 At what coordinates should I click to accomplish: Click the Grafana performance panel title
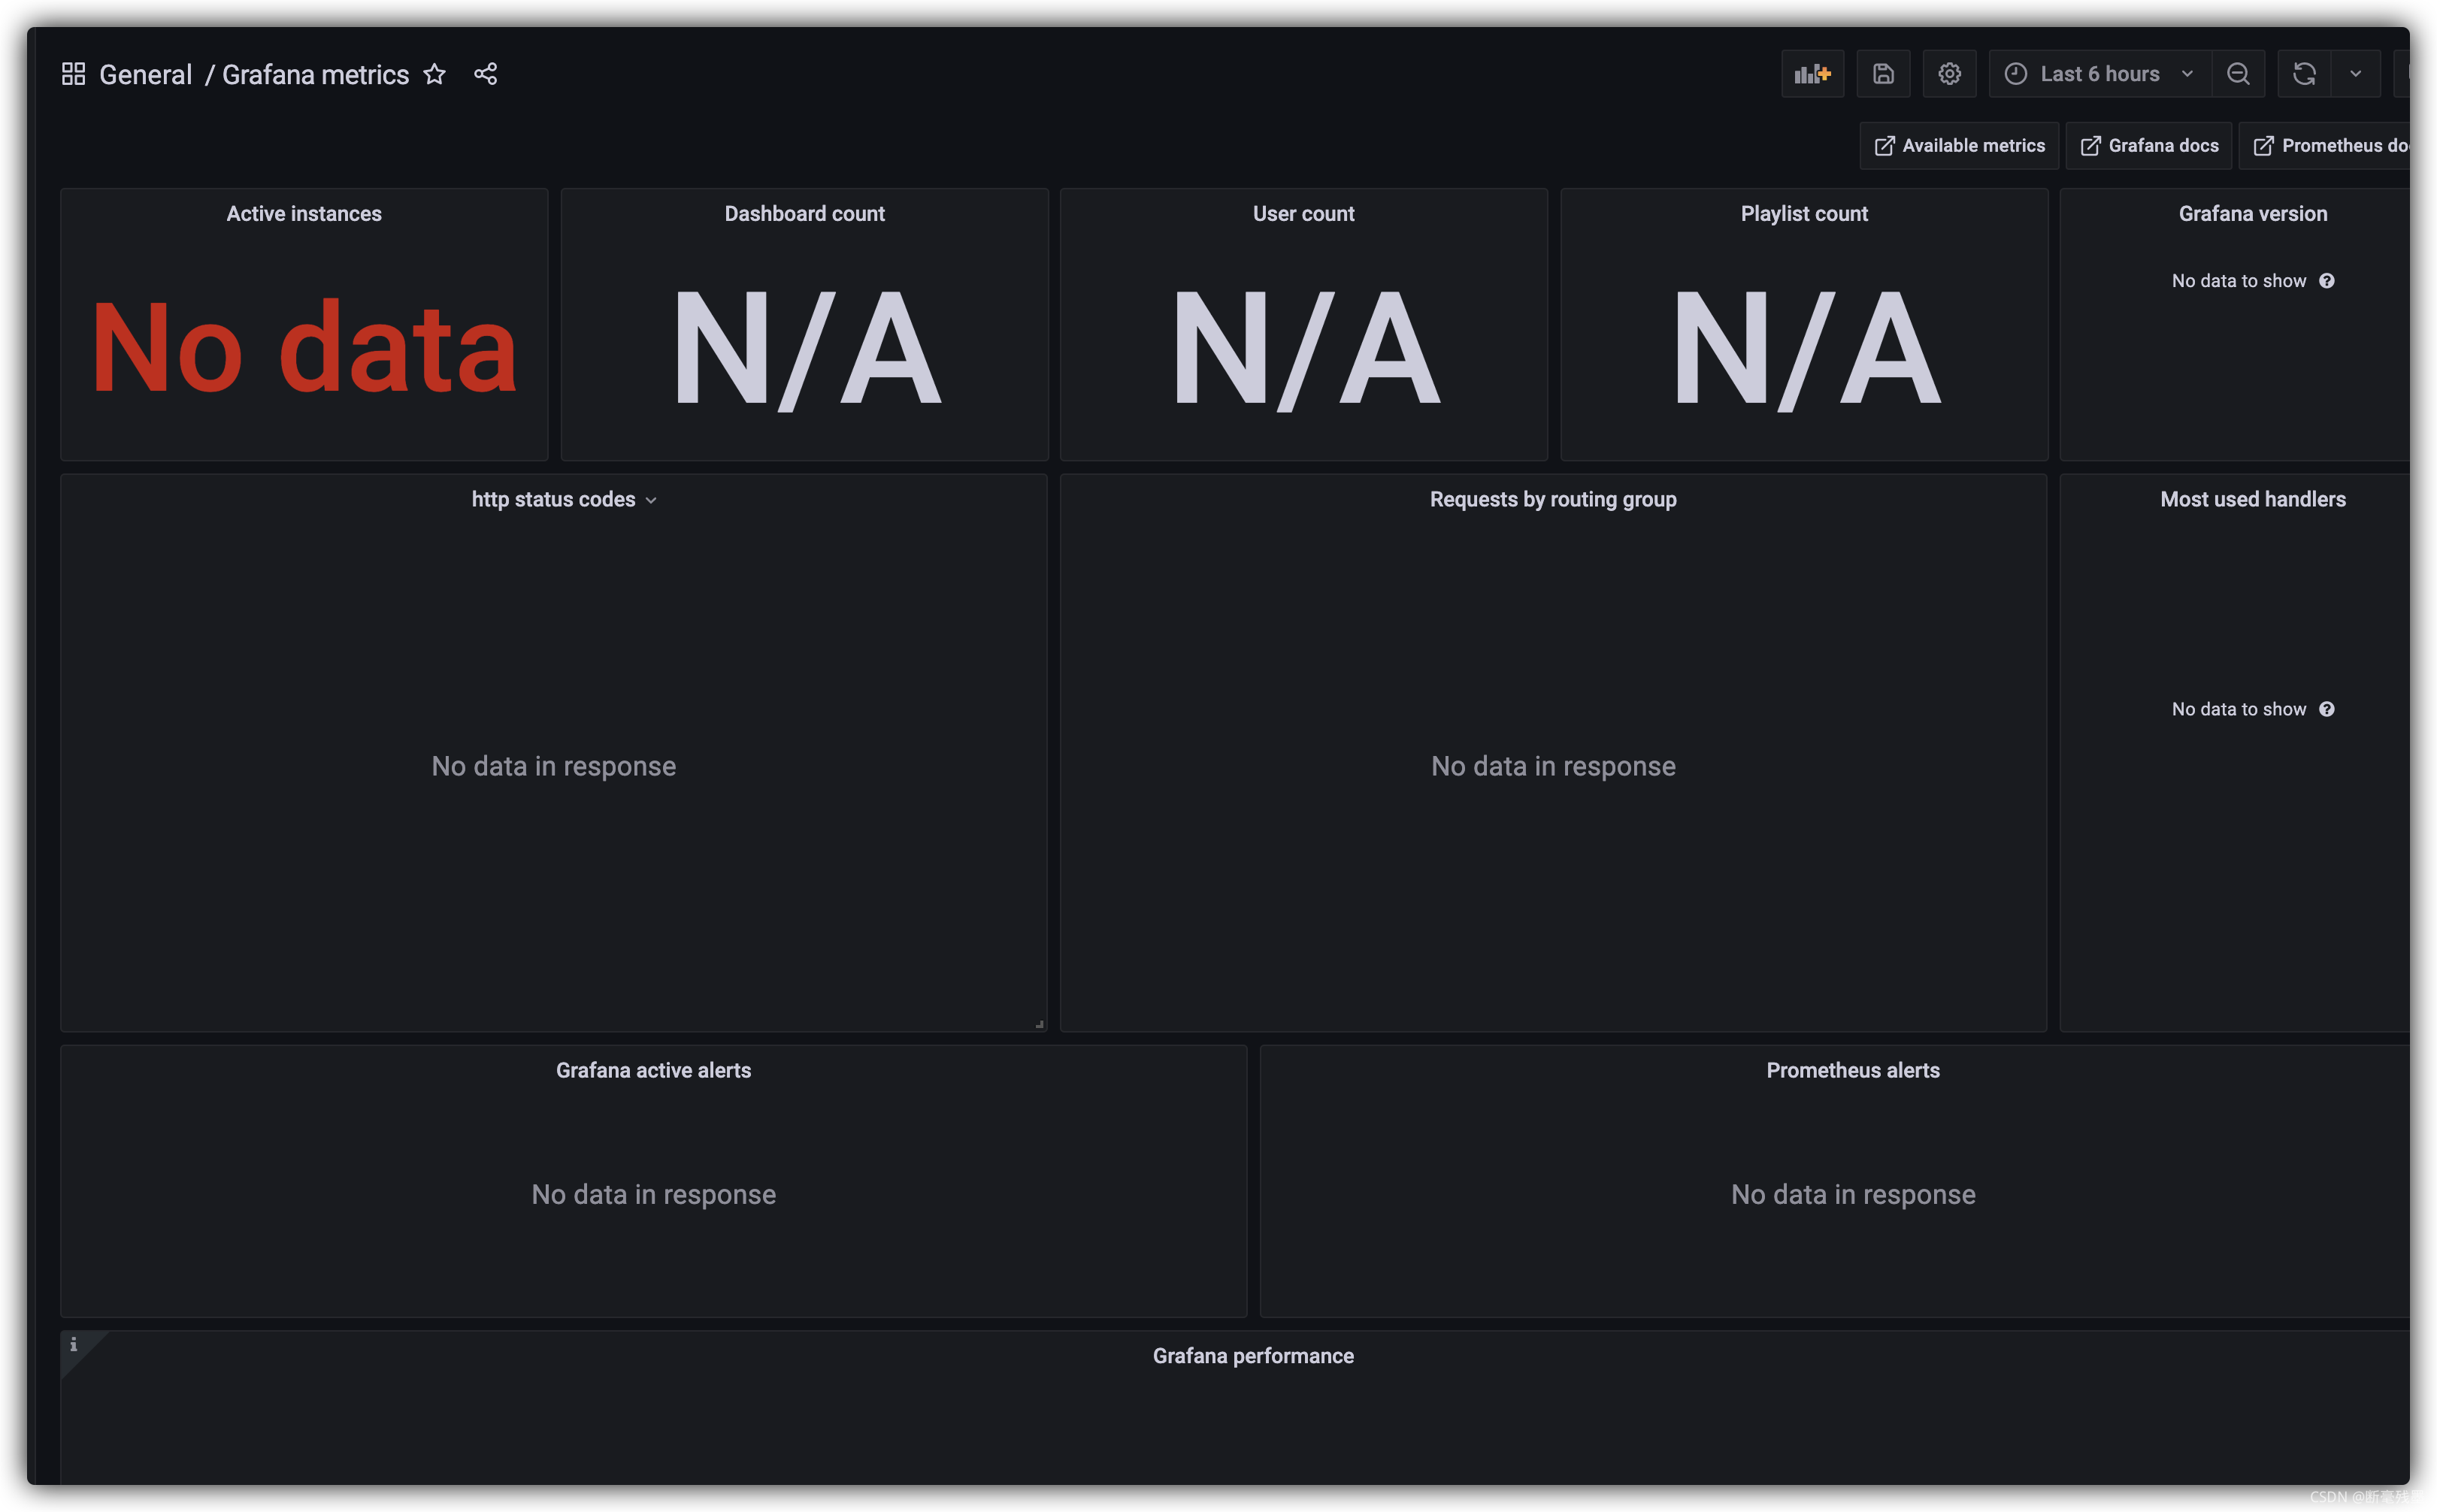(x=1253, y=1357)
